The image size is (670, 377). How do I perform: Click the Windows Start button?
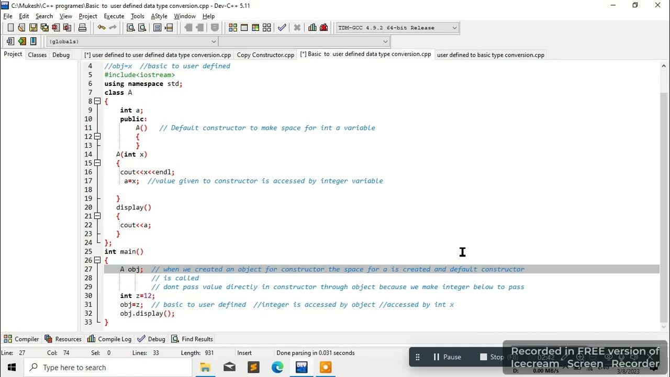(12, 368)
